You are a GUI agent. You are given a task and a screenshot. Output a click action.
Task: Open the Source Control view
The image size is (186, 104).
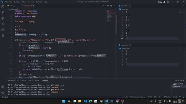coord(3,12)
